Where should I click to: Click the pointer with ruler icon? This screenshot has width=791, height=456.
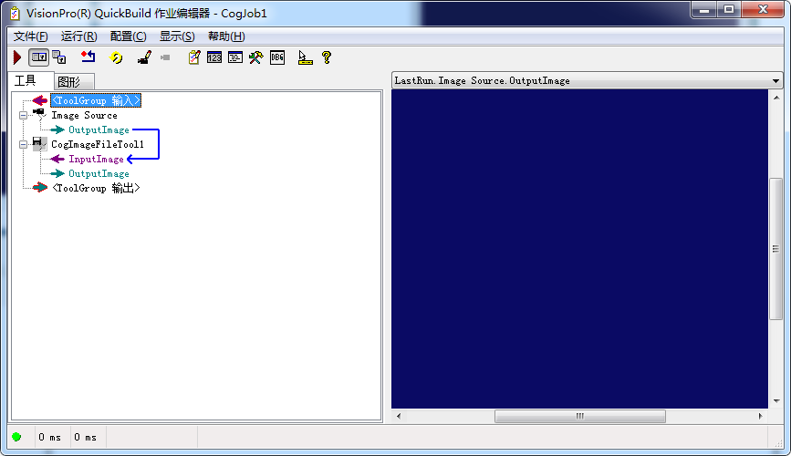(x=305, y=57)
